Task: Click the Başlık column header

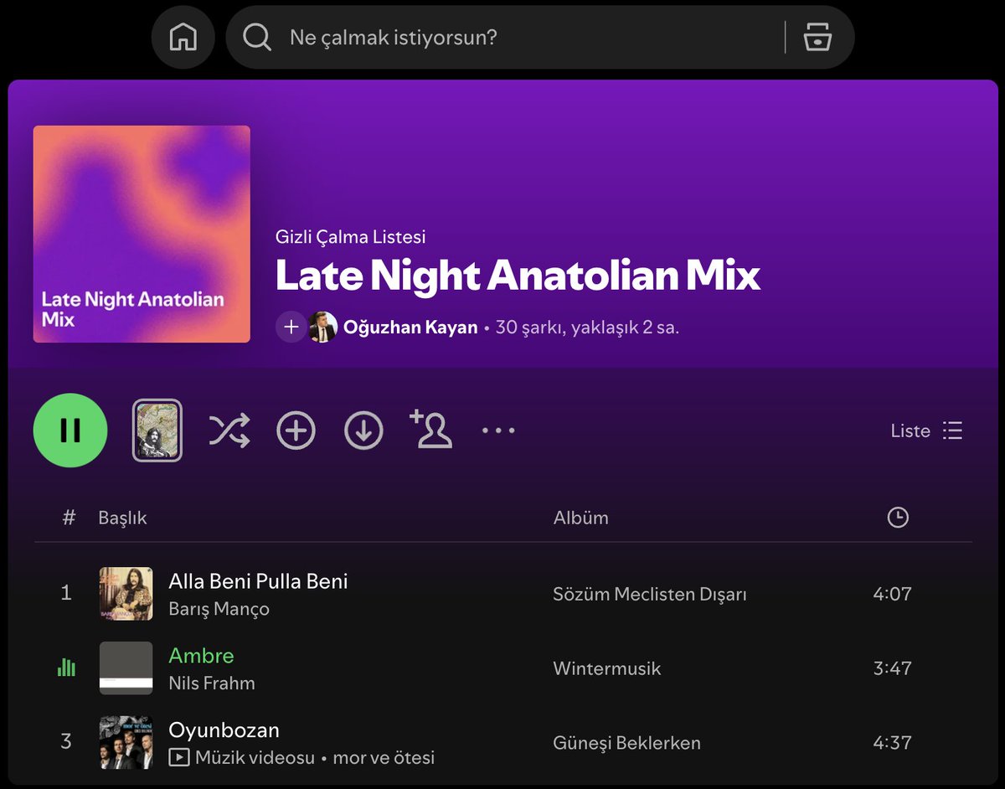Action: coord(122,518)
